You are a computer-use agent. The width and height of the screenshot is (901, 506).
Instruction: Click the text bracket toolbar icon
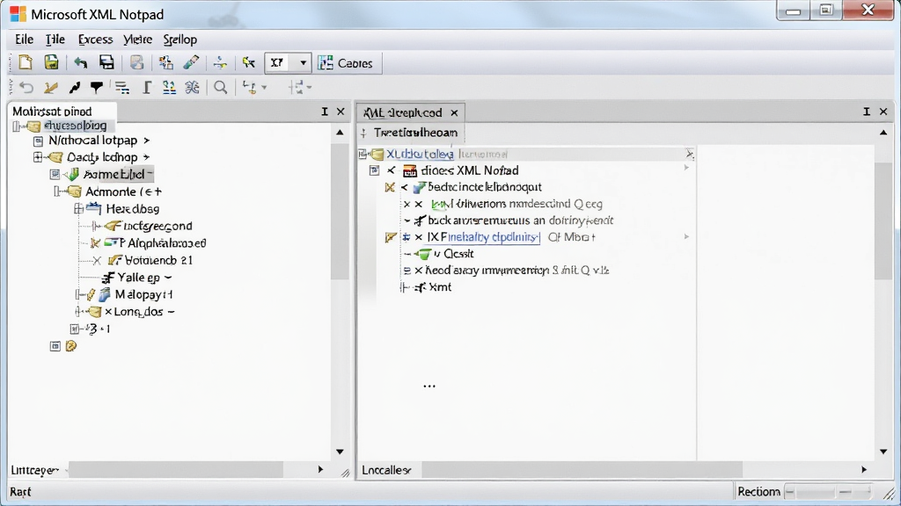pos(147,87)
